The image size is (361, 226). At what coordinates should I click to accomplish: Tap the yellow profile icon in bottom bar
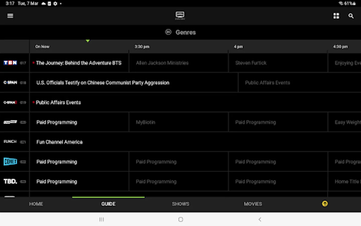(325, 204)
